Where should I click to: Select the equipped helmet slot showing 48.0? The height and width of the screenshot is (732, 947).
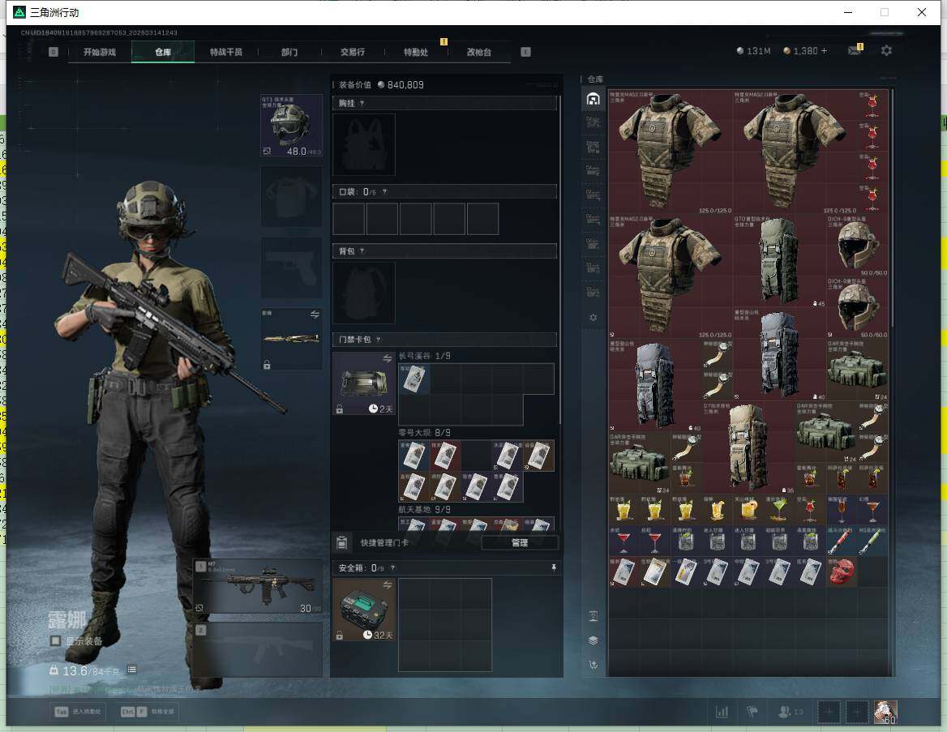coord(291,126)
